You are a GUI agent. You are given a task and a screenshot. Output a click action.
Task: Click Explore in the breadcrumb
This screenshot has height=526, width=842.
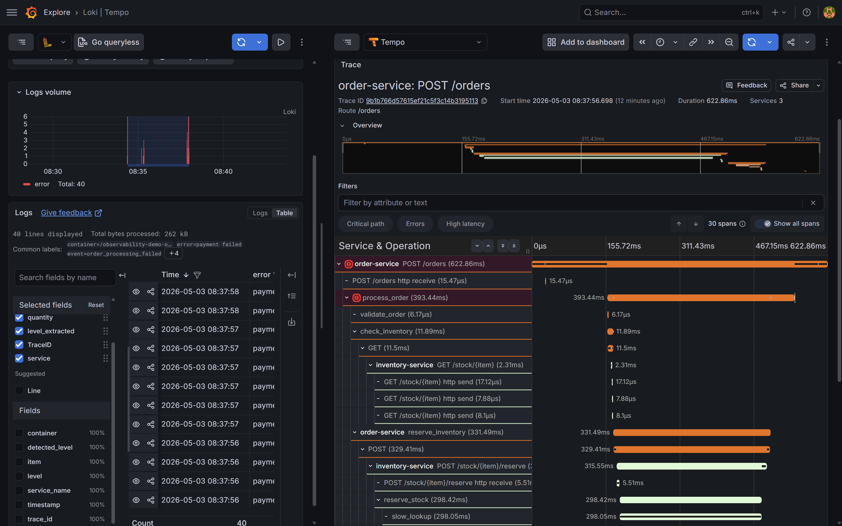point(57,13)
